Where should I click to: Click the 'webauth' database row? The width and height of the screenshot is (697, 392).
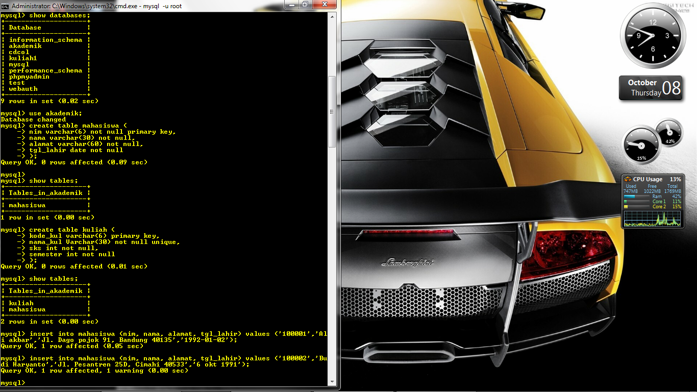coord(23,89)
